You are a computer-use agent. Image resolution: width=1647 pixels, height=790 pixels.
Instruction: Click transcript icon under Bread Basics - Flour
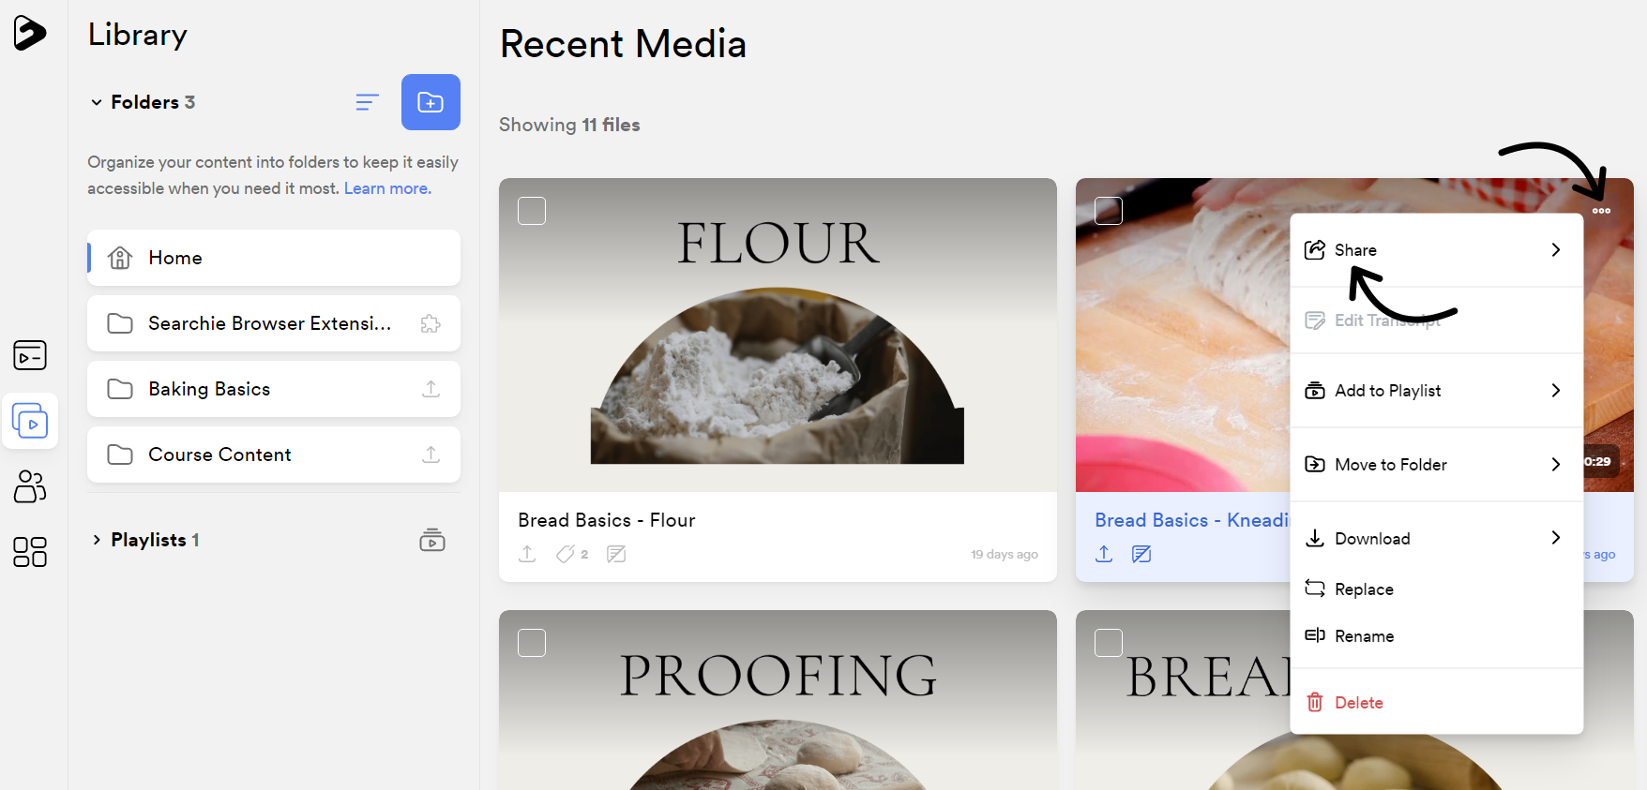[x=616, y=554]
